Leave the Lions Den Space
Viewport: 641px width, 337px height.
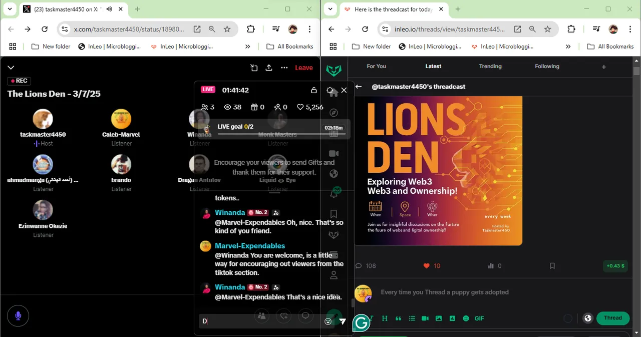pos(303,68)
